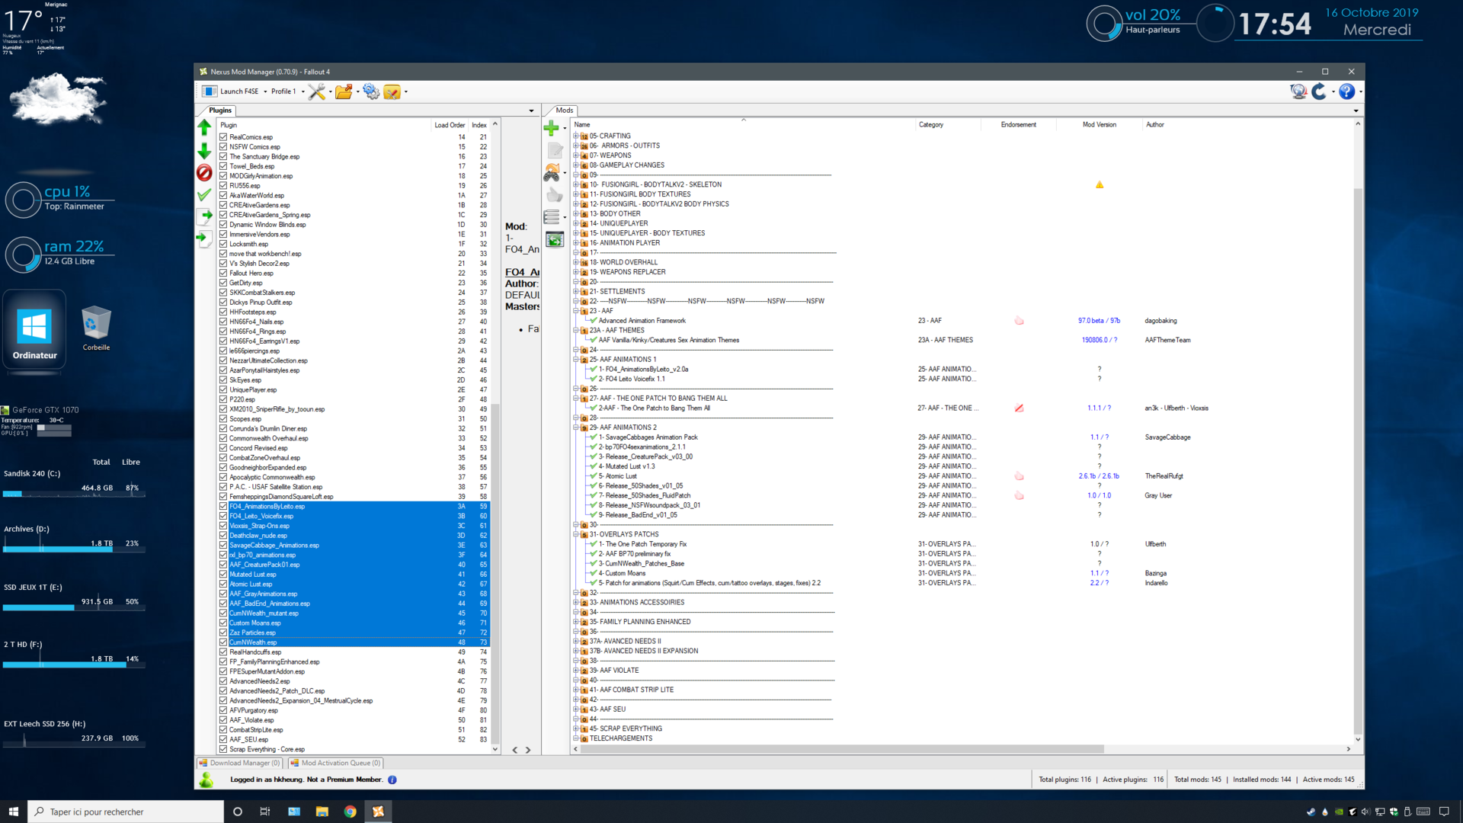Click the Launch F4SE game icon
Screen dimensions: 1463x823
[x=210, y=91]
